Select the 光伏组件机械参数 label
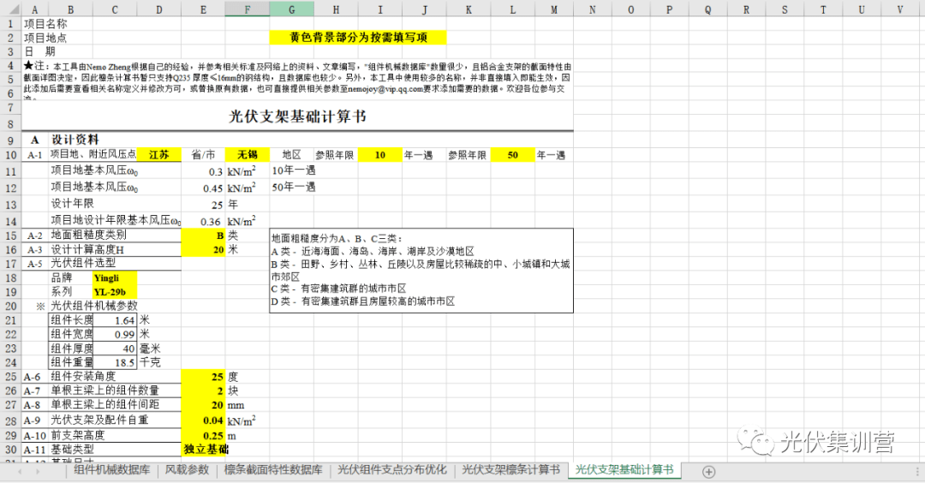The image size is (925, 483). (94, 306)
